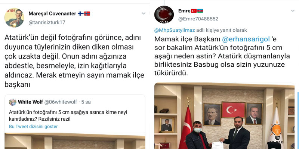Click the quoted White Wolf tweet text
299x149 pixels.
pyautogui.click(x=68, y=115)
